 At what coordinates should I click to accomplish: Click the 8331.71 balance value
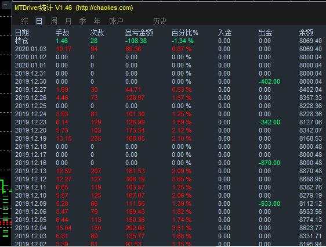click(310, 236)
